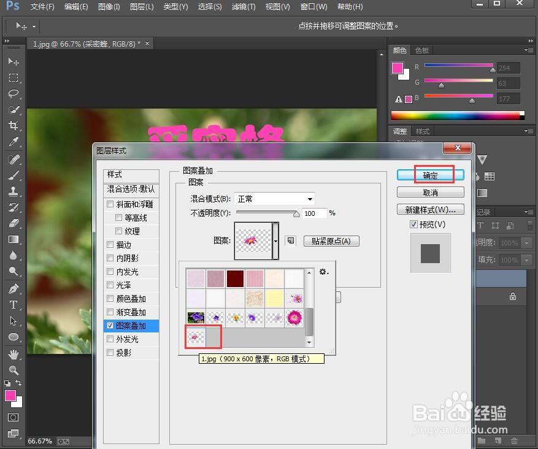The width and height of the screenshot is (538, 449).
Task: Choose the Clone Stamp tool
Action: (x=13, y=190)
